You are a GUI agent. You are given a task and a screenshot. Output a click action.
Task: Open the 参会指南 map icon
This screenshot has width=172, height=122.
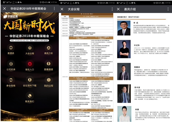[11, 80]
